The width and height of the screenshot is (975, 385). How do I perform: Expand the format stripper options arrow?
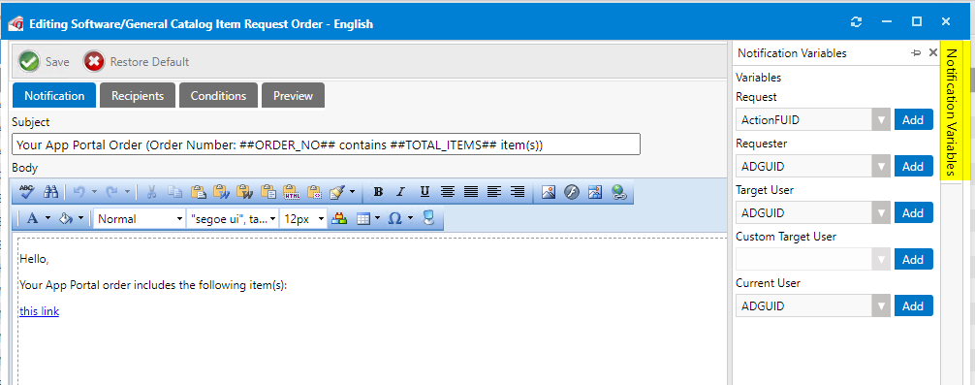click(x=353, y=192)
